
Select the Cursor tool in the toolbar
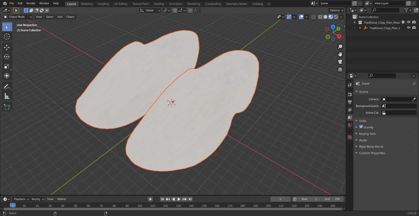pyautogui.click(x=7, y=37)
